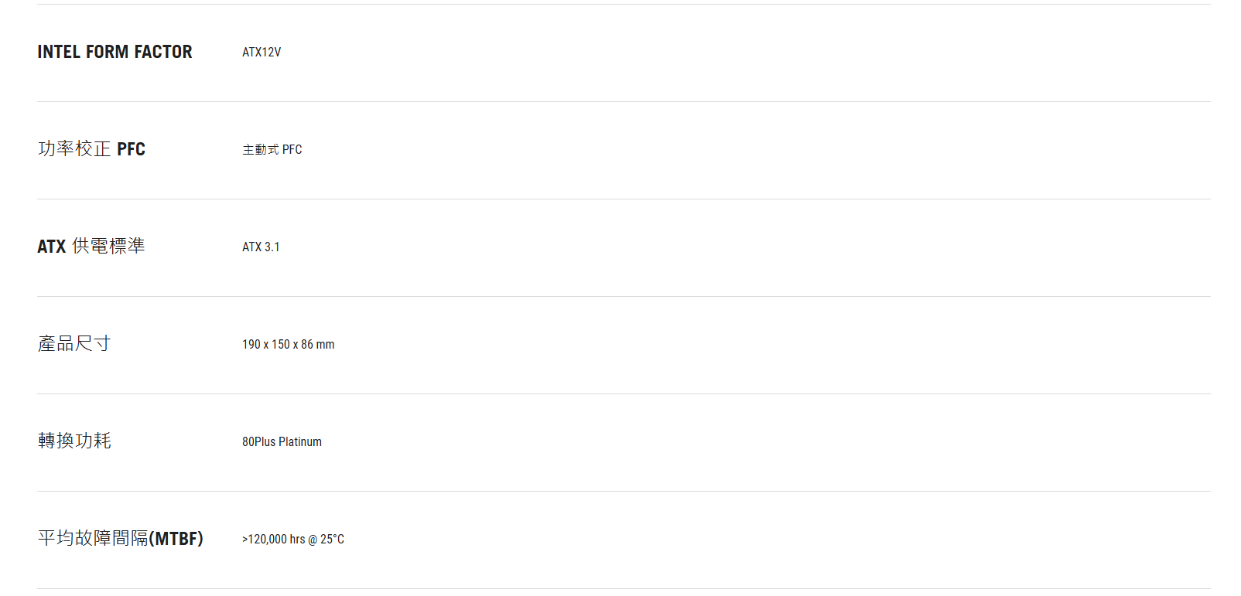Click the bold PFC in the 功率校正 label

pyautogui.click(x=131, y=149)
